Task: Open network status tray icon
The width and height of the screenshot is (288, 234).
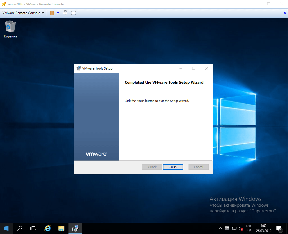Action: click(x=234, y=228)
